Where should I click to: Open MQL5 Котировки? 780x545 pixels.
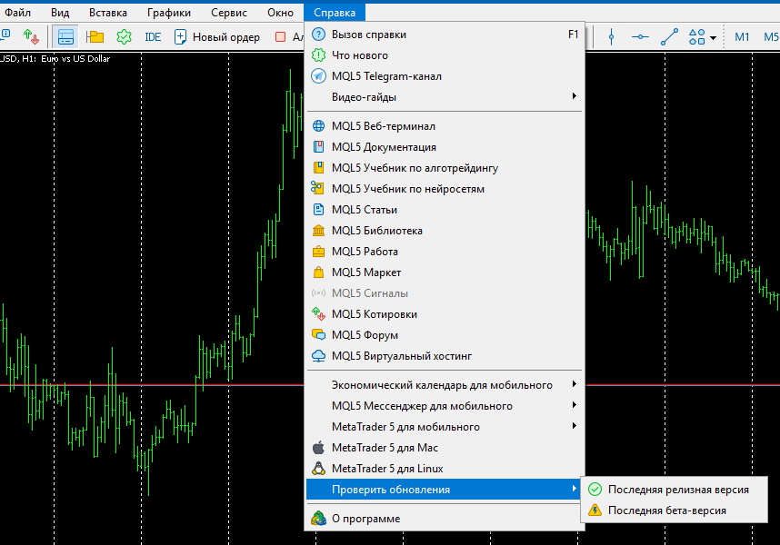tap(444, 314)
